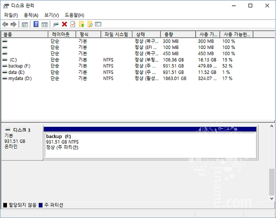Toggle the show/hide action pane icon
The height and width of the screenshot is (218, 276).
tap(45, 24)
